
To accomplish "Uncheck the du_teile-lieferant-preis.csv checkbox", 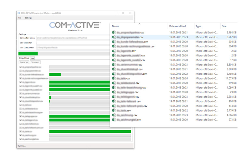I will tap(20, 128).
